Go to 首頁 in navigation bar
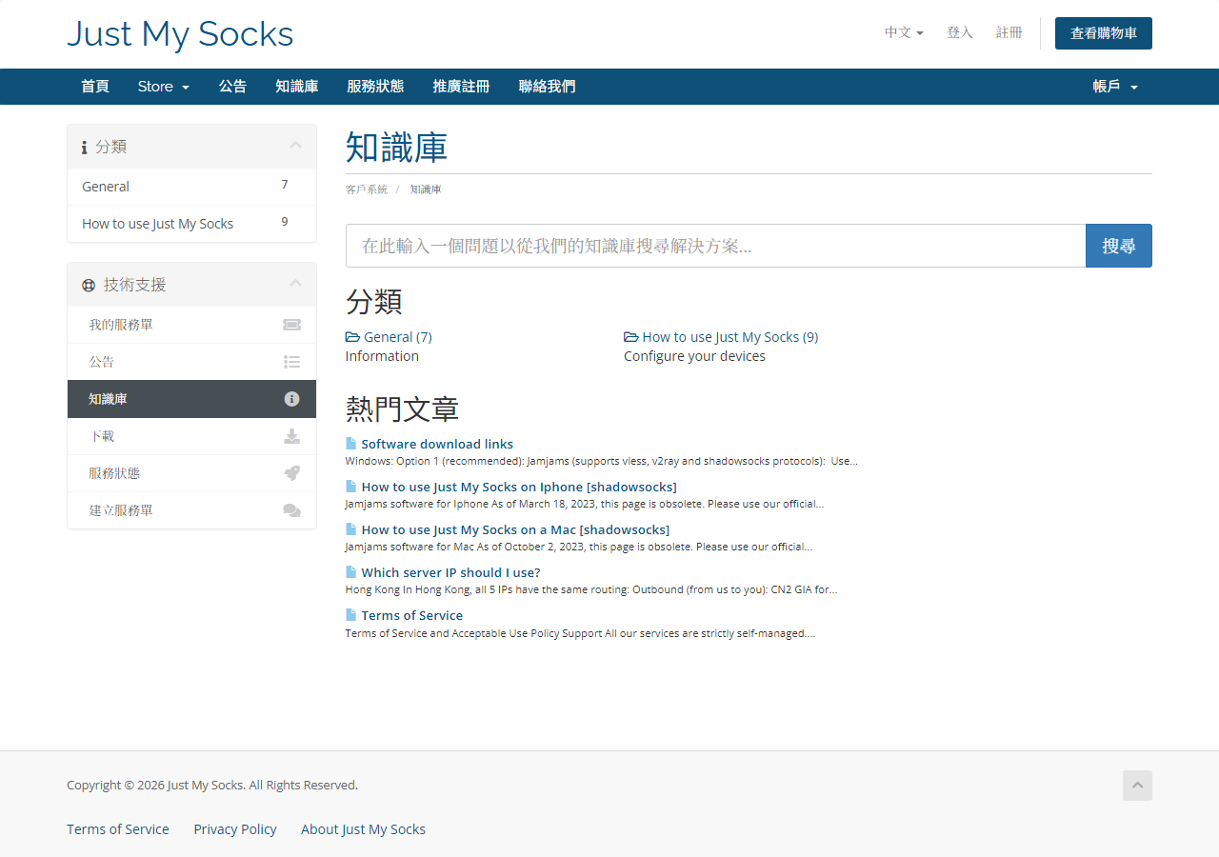1219x857 pixels. [95, 87]
